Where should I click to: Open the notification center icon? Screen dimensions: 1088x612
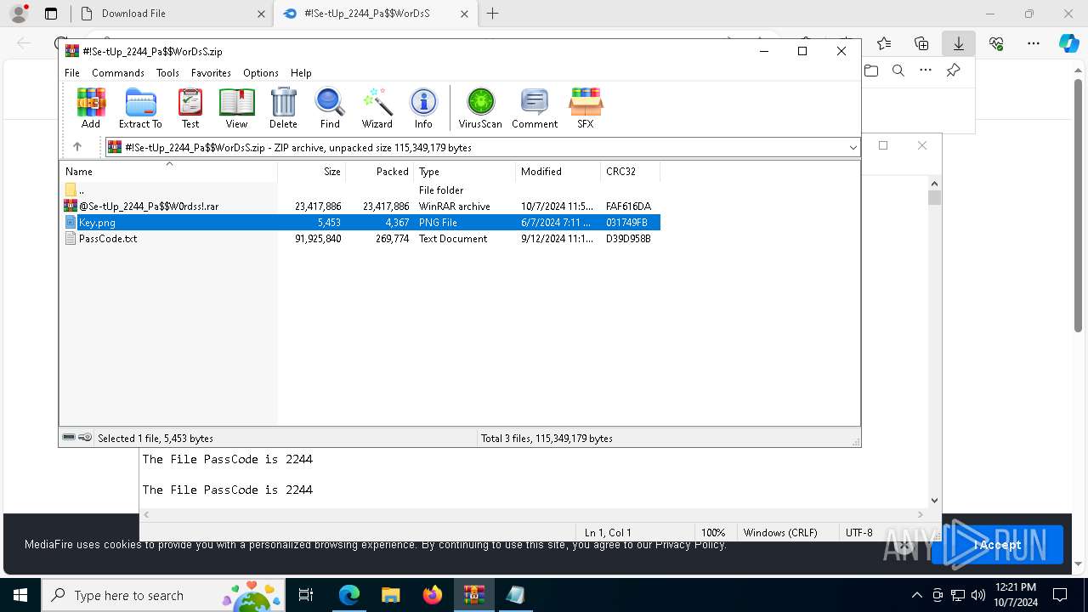(1060, 595)
